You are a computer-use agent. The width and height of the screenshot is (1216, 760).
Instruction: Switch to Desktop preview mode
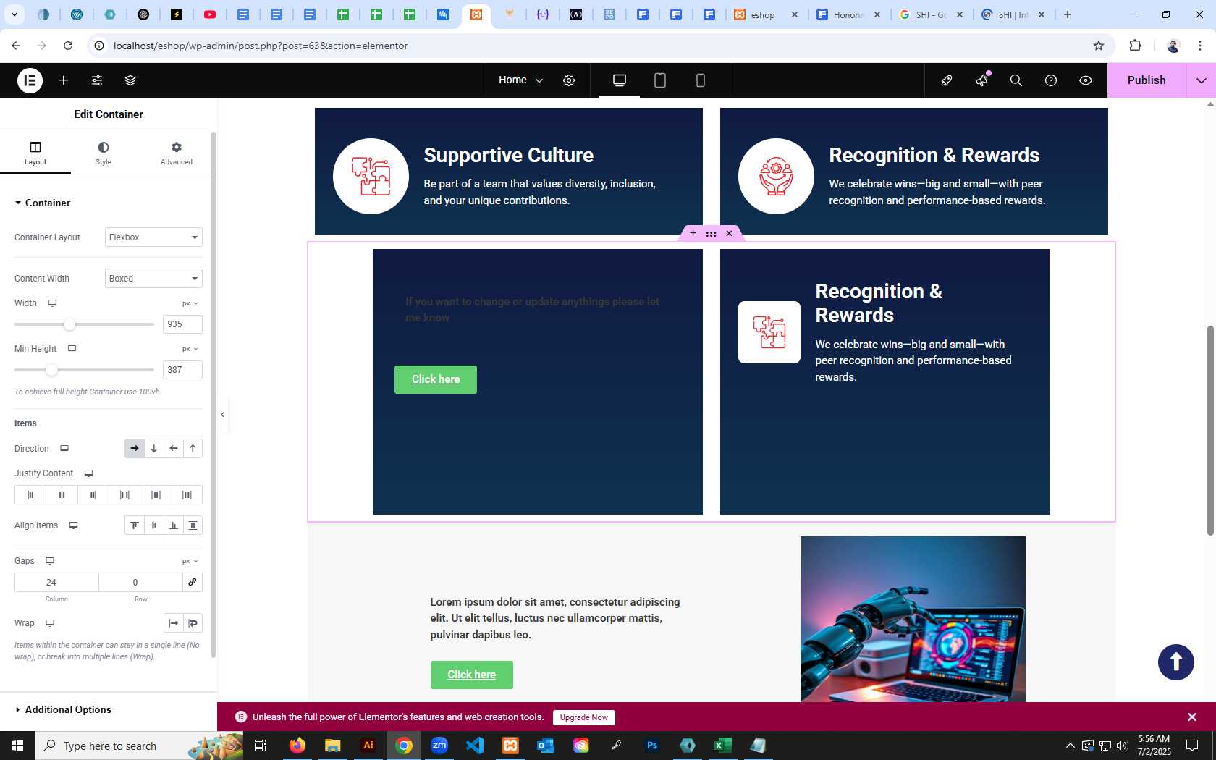click(x=620, y=80)
